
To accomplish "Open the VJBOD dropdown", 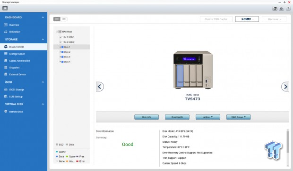I will (247, 19).
